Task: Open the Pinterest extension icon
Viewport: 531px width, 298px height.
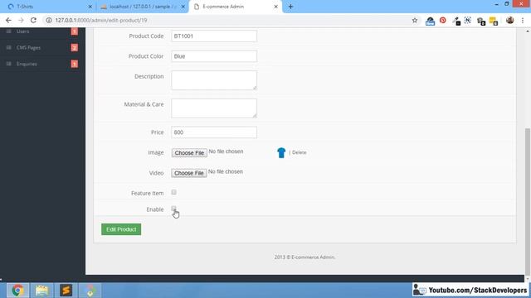Action: (442, 20)
